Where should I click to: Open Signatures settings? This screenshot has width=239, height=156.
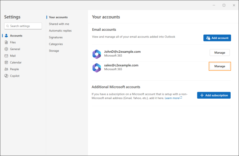tap(56, 37)
